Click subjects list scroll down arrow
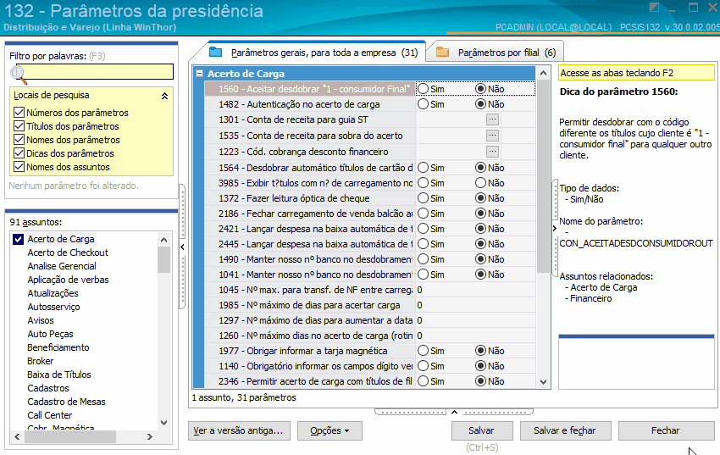Screen dimensions: 720x455 [164, 423]
